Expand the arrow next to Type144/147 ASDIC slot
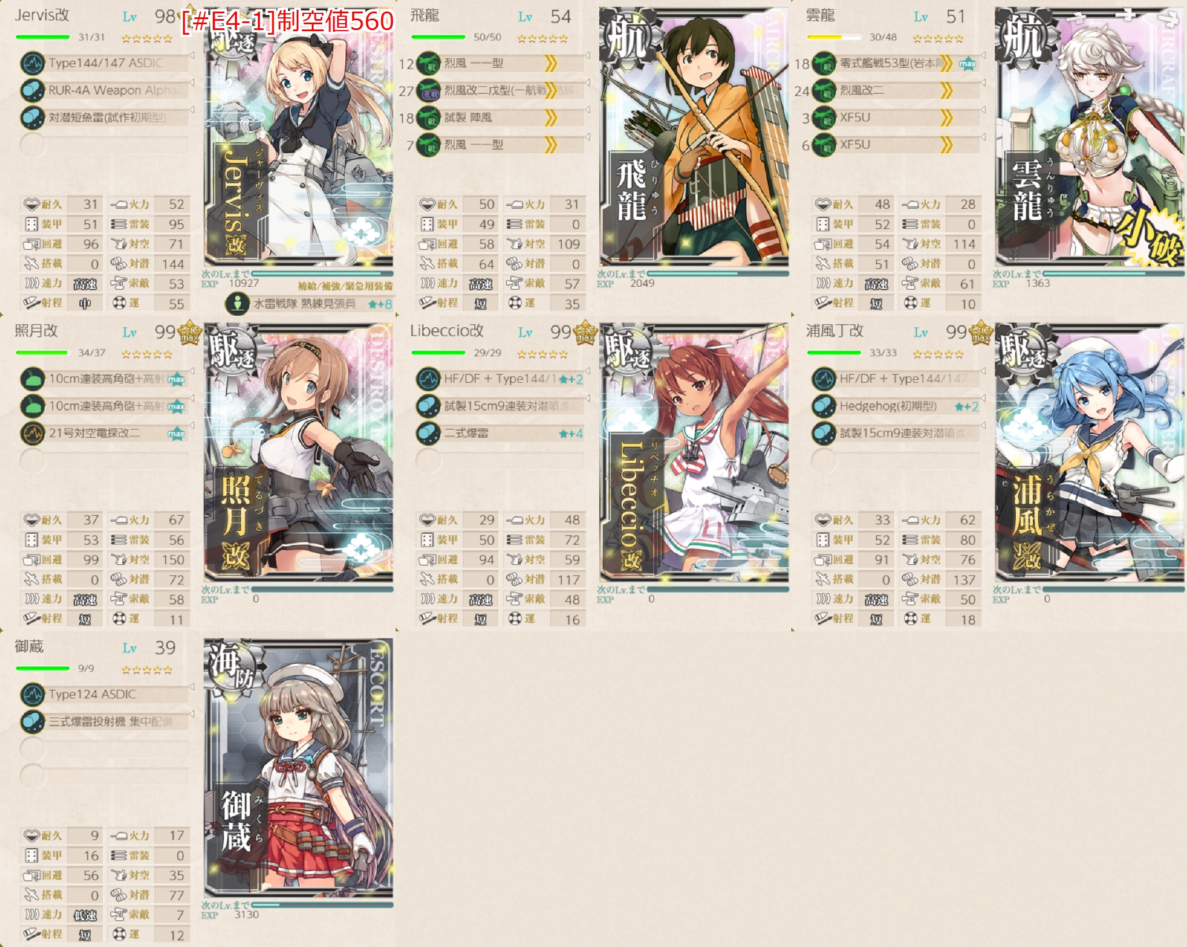Screen dimensions: 1187x947 [x=192, y=56]
